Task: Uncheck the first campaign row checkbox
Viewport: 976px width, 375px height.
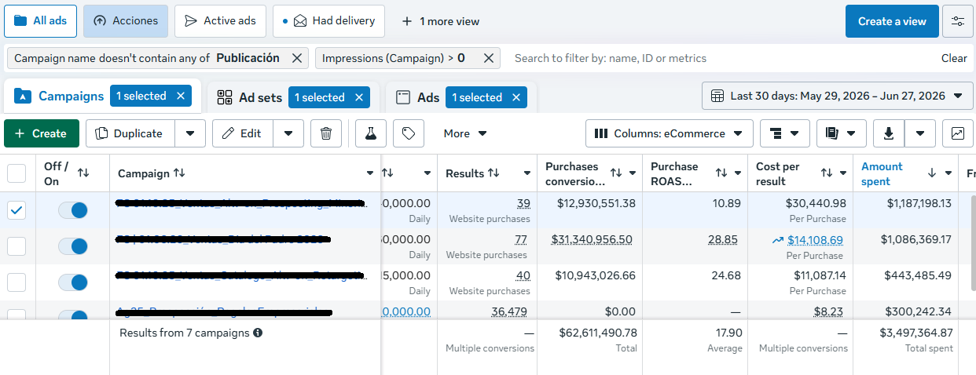Action: pos(17,210)
